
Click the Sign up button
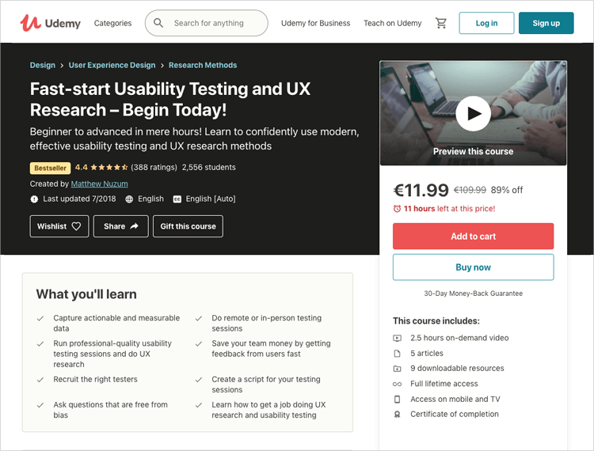click(x=546, y=23)
